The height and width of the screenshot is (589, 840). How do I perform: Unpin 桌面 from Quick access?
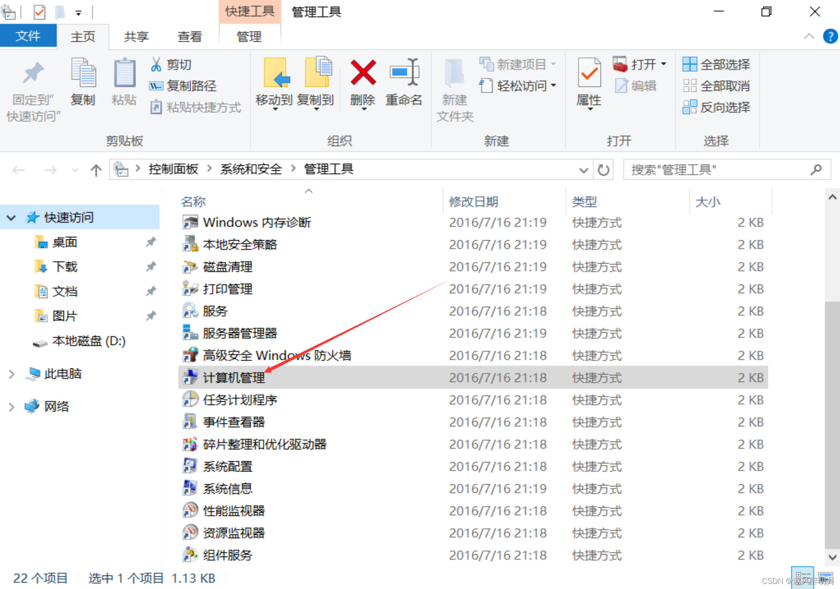coord(151,242)
